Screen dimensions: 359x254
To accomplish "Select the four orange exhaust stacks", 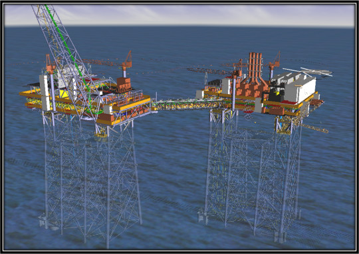I will coord(255,67).
